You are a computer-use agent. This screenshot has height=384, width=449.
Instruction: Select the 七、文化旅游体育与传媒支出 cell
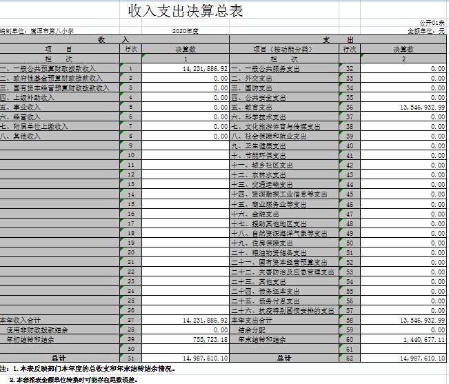point(284,126)
